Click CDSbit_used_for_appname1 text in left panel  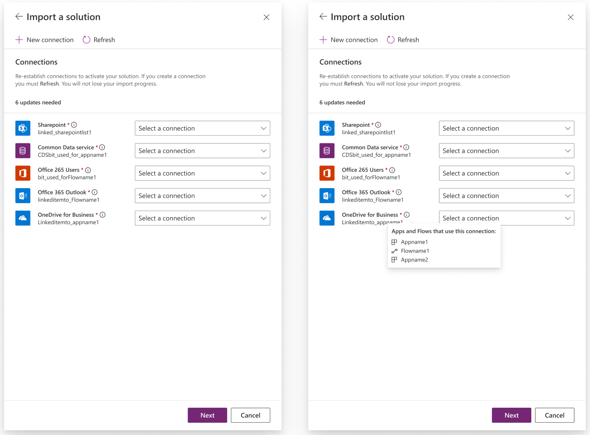point(72,155)
